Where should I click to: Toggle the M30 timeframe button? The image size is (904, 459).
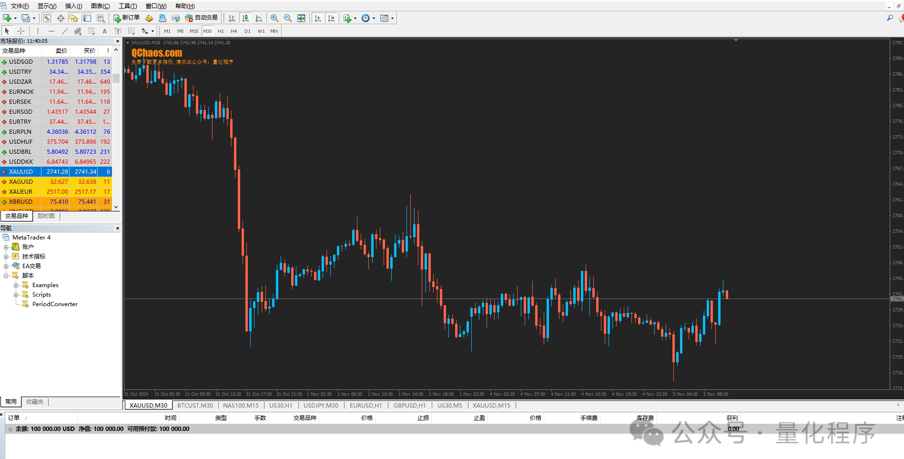(x=207, y=31)
